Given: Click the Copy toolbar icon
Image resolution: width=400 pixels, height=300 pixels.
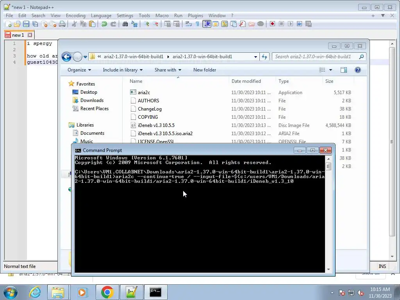Looking at the screenshot, I should coord(83,24).
